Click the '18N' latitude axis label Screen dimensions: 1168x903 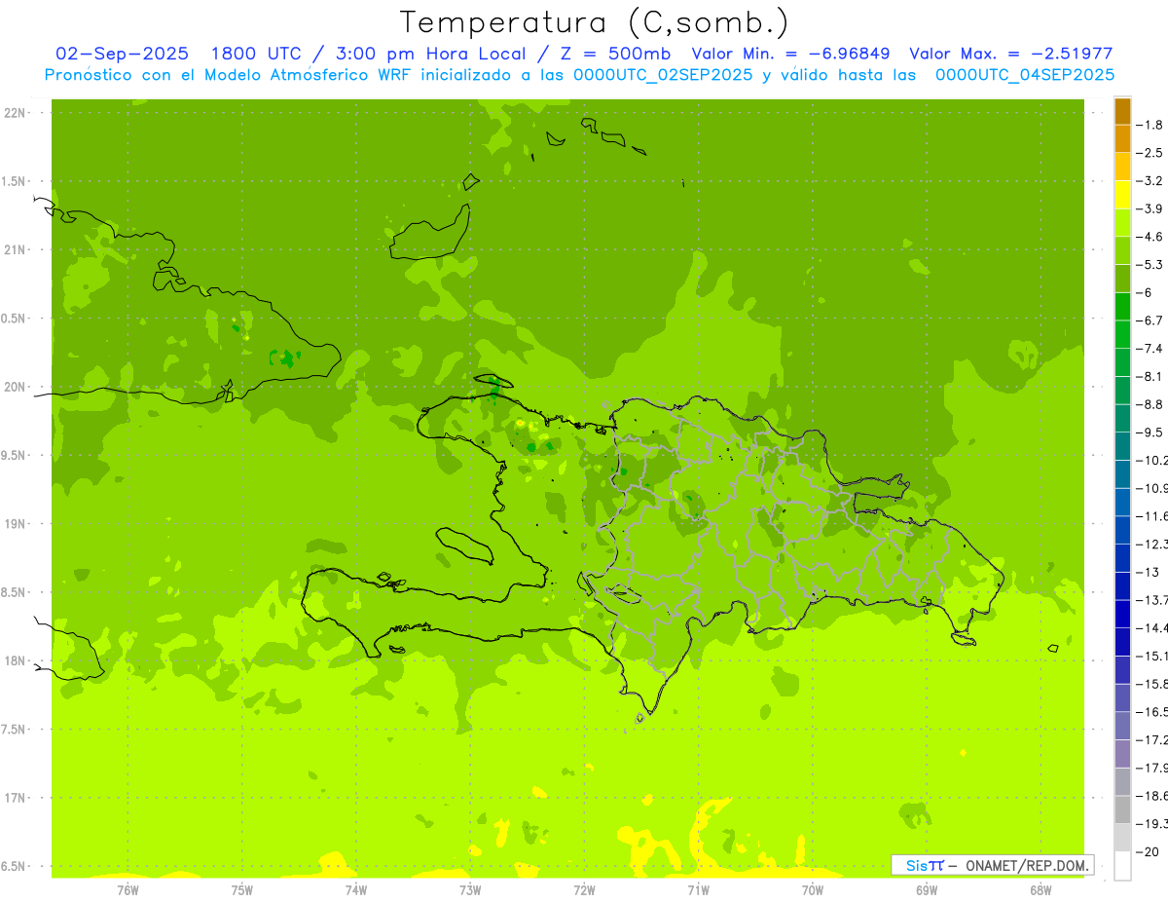15,660
